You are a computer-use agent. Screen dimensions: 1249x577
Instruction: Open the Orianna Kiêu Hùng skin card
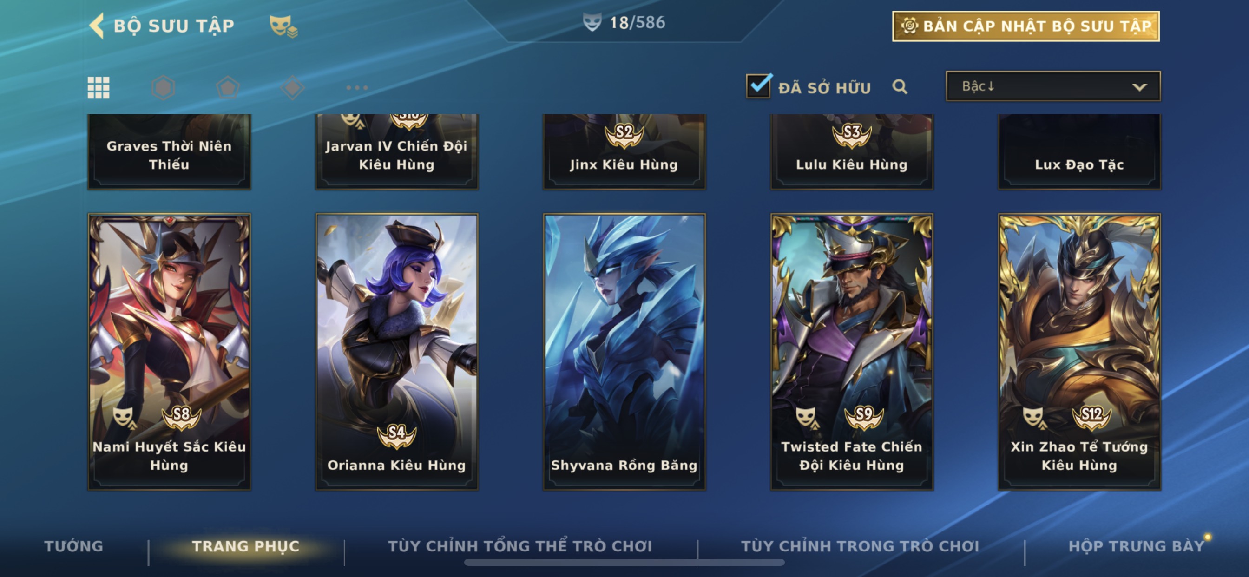tap(397, 352)
